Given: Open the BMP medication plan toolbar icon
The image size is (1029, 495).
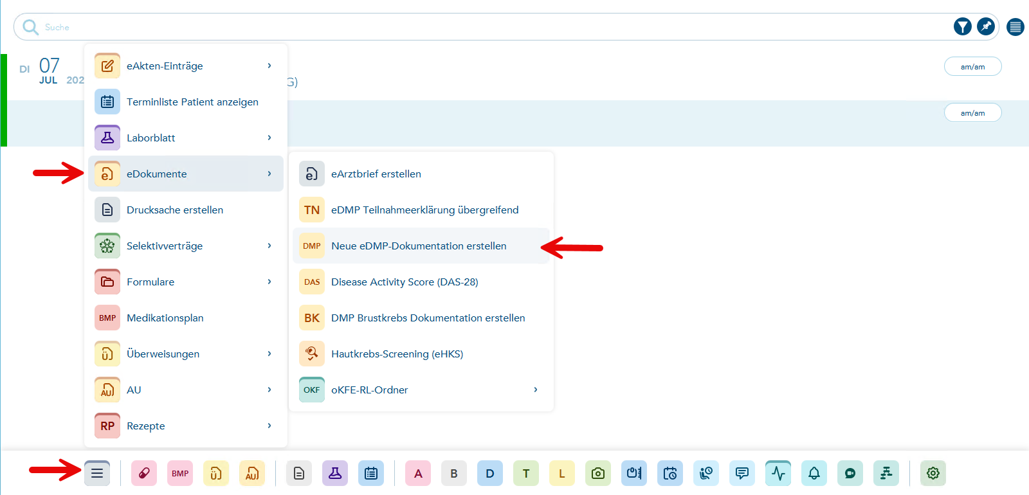Looking at the screenshot, I should 180,473.
